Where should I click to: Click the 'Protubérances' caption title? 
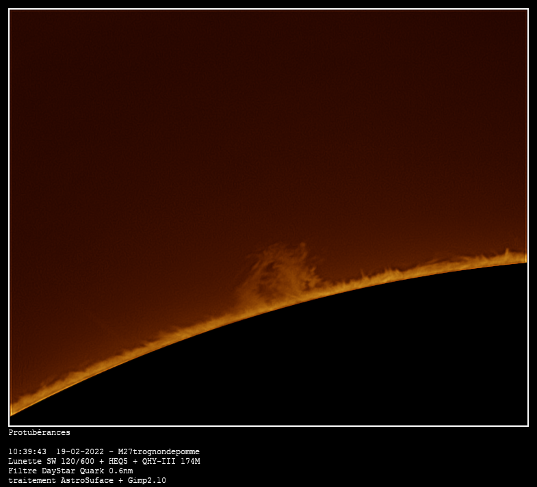click(40, 432)
